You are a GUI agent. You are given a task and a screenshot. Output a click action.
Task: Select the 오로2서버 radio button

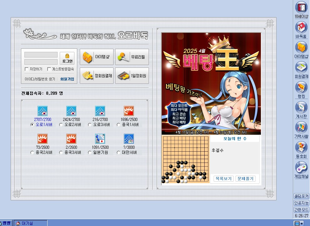click(61, 125)
